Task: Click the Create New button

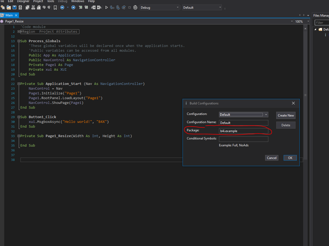Action: 286,115
